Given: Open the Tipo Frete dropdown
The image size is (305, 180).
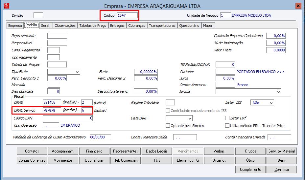Looking at the screenshot, I should coord(64,72).
